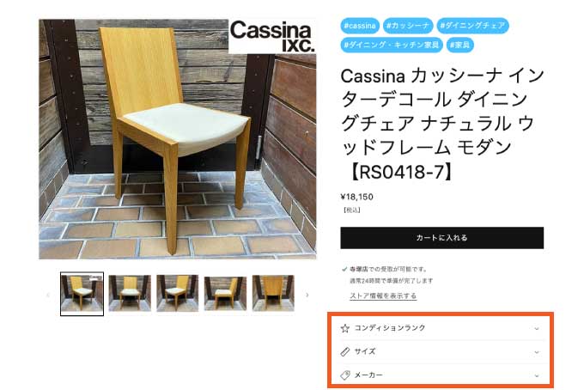Select the #カッシーナ tag
Screen dimensions: 584x390
(x=408, y=26)
